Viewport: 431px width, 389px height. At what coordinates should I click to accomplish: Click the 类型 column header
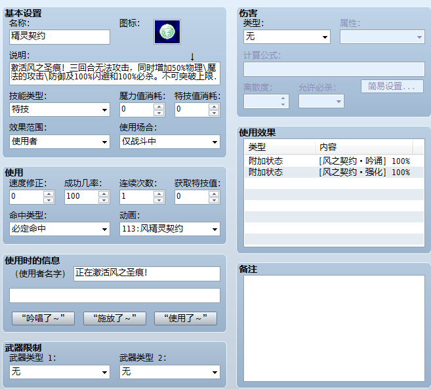tap(280, 147)
